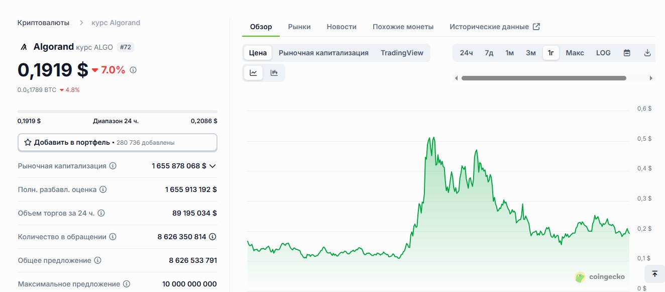This screenshot has height=292, width=665.
Task: Click info icon next to Максимальное предложение
Action: [x=127, y=284]
